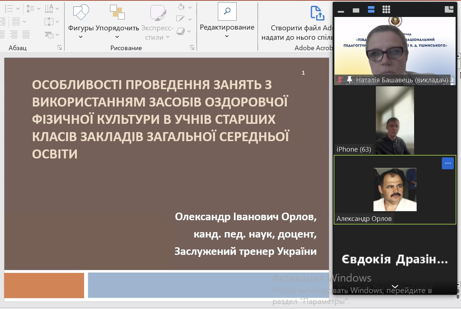461x309 pixels.
Task: Click slide pane scrollbar down arrow
Action: (x=459, y=284)
